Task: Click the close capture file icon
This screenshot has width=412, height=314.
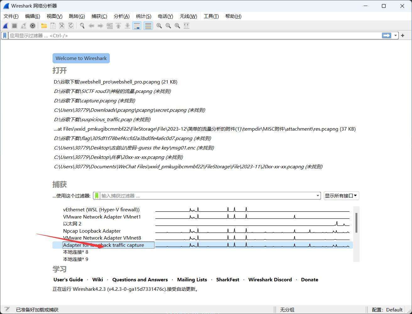Action: tap(62, 26)
